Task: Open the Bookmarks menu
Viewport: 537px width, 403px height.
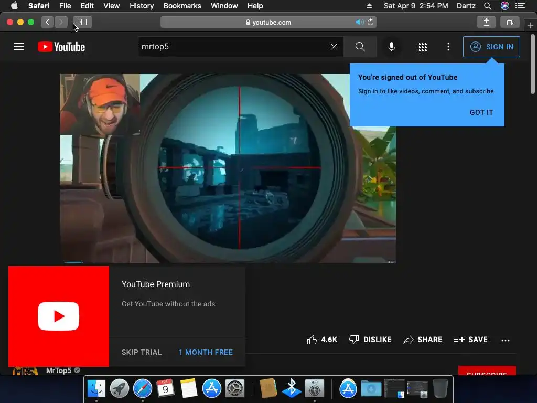Action: pyautogui.click(x=182, y=6)
